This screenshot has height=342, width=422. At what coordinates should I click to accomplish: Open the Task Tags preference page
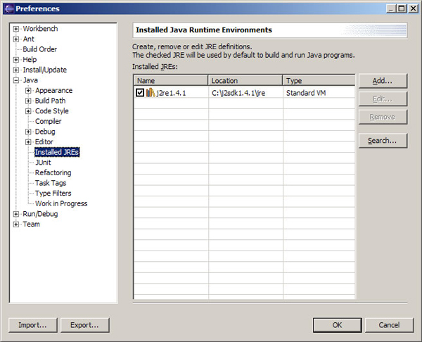coord(51,183)
